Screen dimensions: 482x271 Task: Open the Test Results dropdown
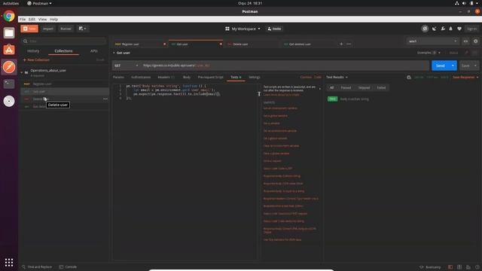pyautogui.click(x=337, y=77)
